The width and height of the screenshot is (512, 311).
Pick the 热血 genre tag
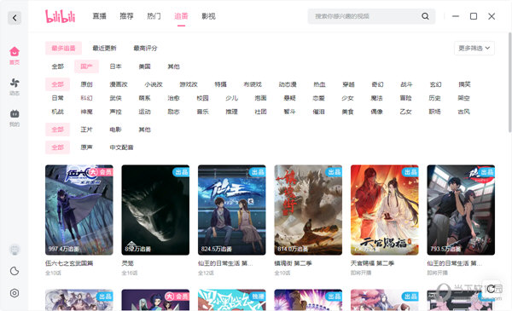(319, 84)
